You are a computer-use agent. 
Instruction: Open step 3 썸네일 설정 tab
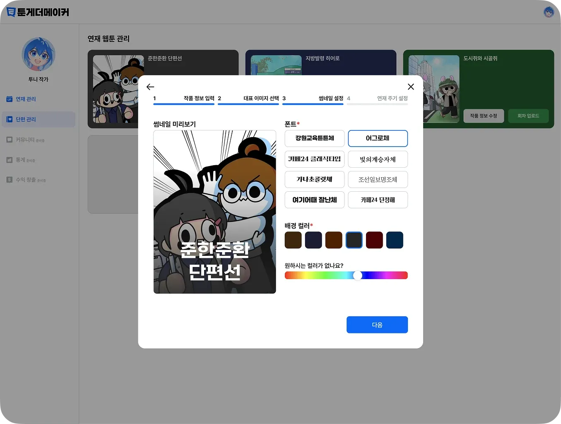click(313, 99)
